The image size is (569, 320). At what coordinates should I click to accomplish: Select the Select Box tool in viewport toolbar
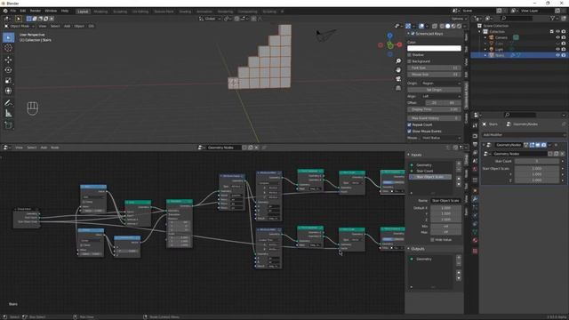click(8, 37)
